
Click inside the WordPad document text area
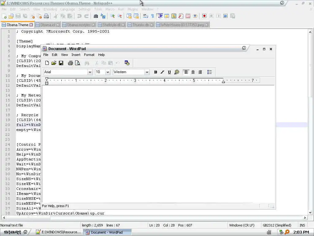coord(158,144)
